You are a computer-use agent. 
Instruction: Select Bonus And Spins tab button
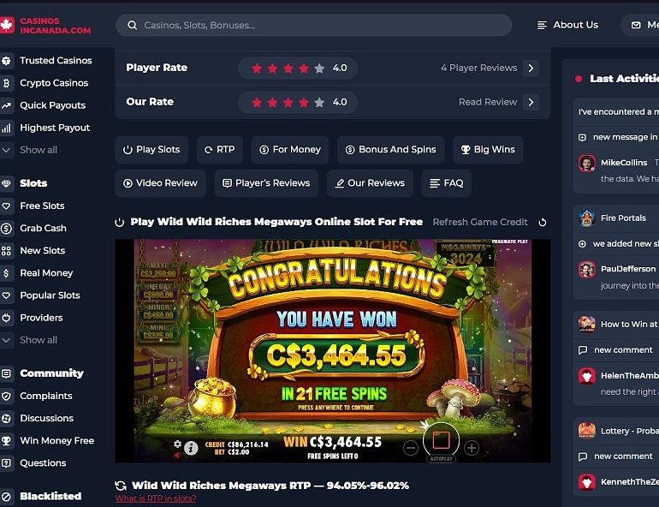pos(391,150)
